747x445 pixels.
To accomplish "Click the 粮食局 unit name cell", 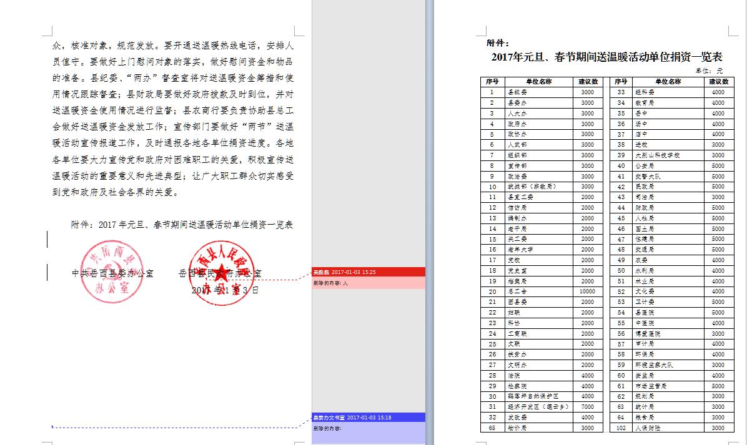I will tap(668, 418).
